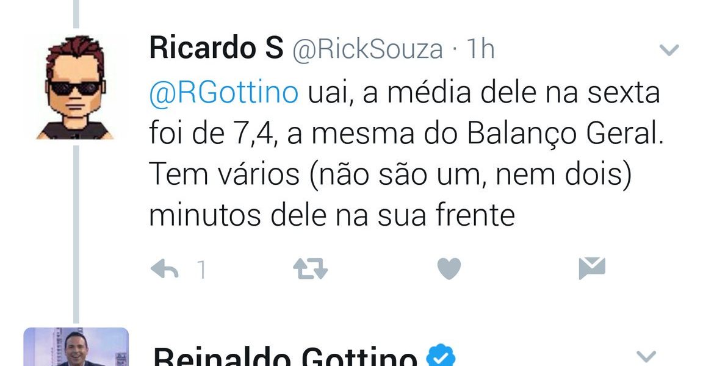The image size is (703, 366).
Task: Open Reinaldo Gottino's profile photo
Action: 76,346
